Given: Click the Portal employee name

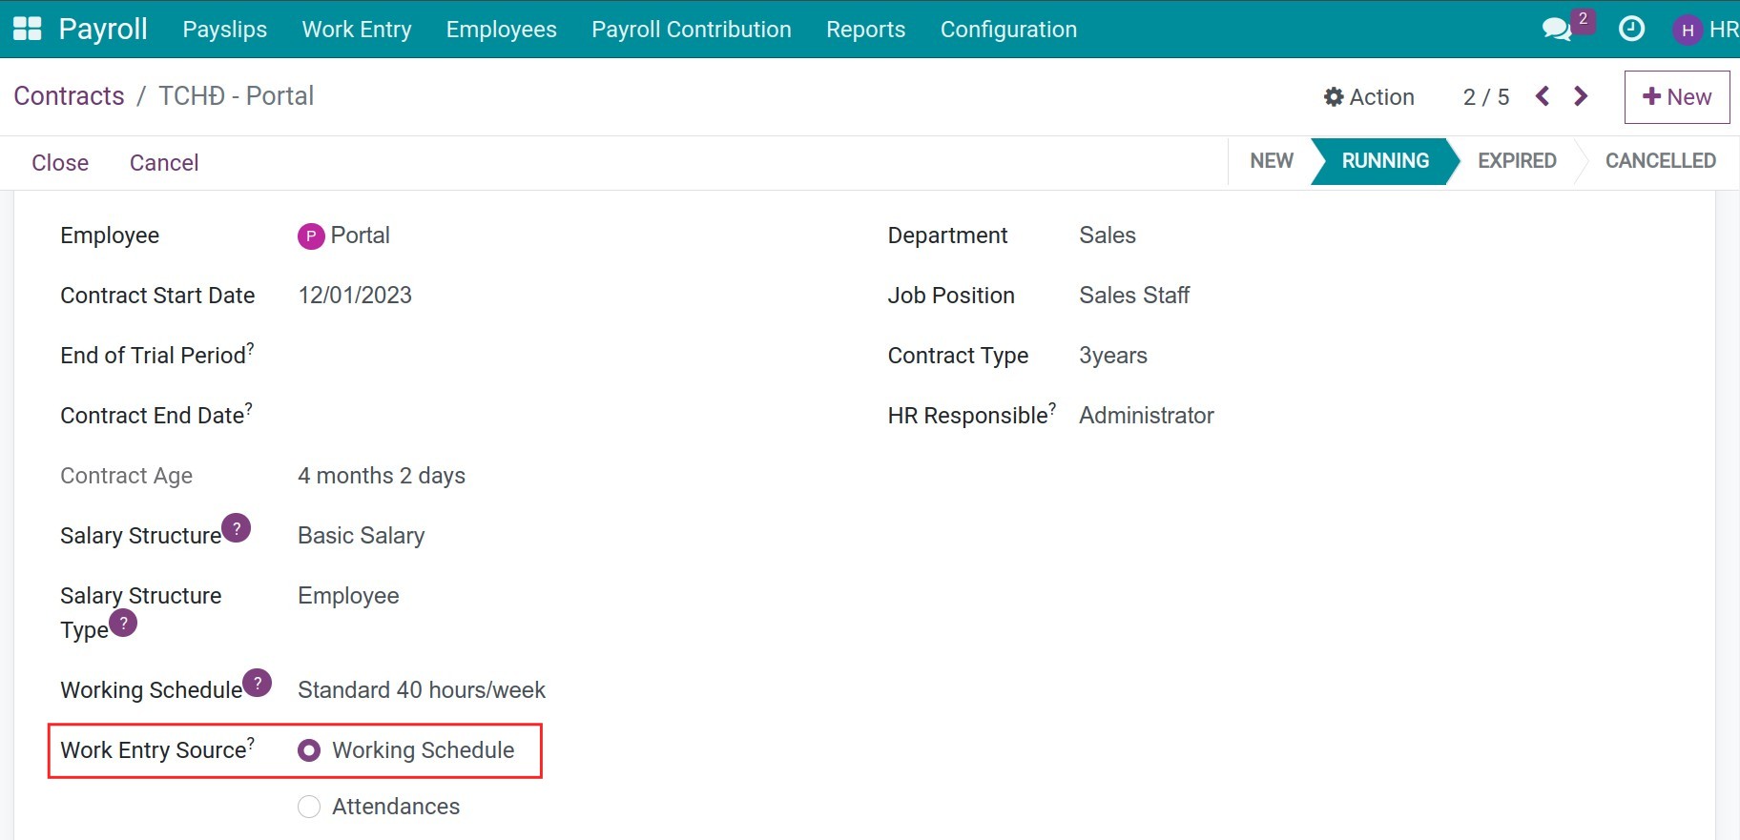Looking at the screenshot, I should 361,236.
